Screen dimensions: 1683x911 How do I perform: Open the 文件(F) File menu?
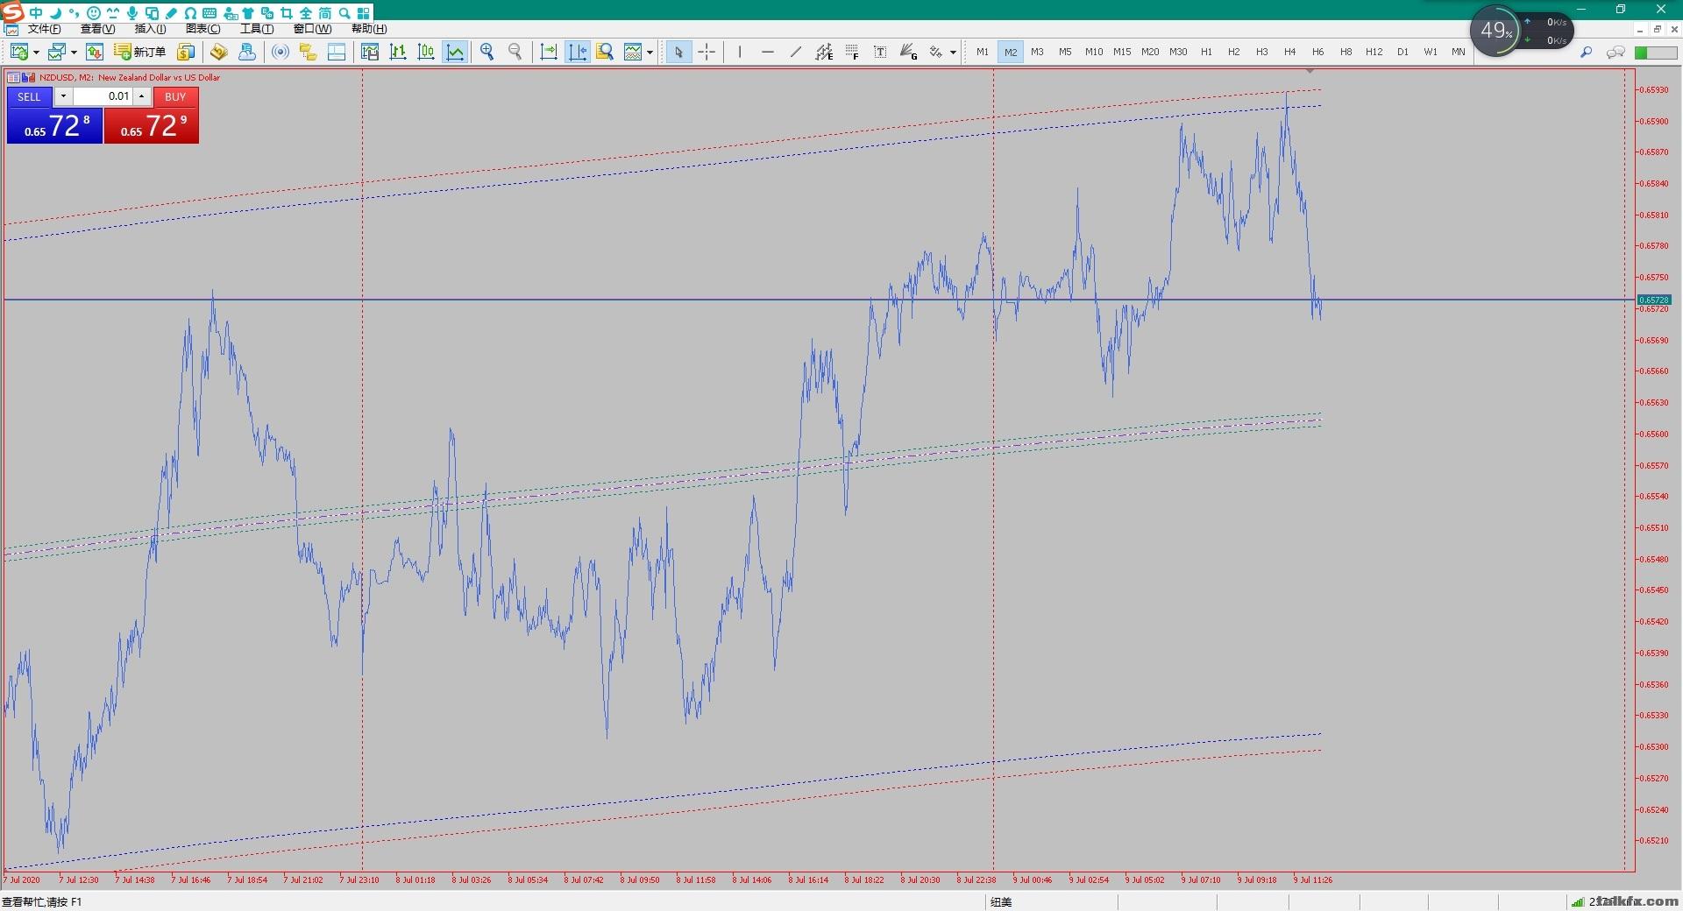coord(44,29)
